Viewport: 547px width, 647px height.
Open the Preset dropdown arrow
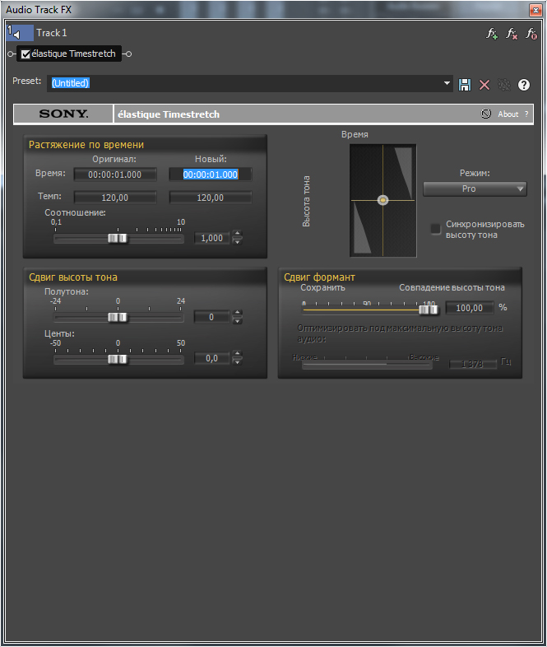click(447, 83)
